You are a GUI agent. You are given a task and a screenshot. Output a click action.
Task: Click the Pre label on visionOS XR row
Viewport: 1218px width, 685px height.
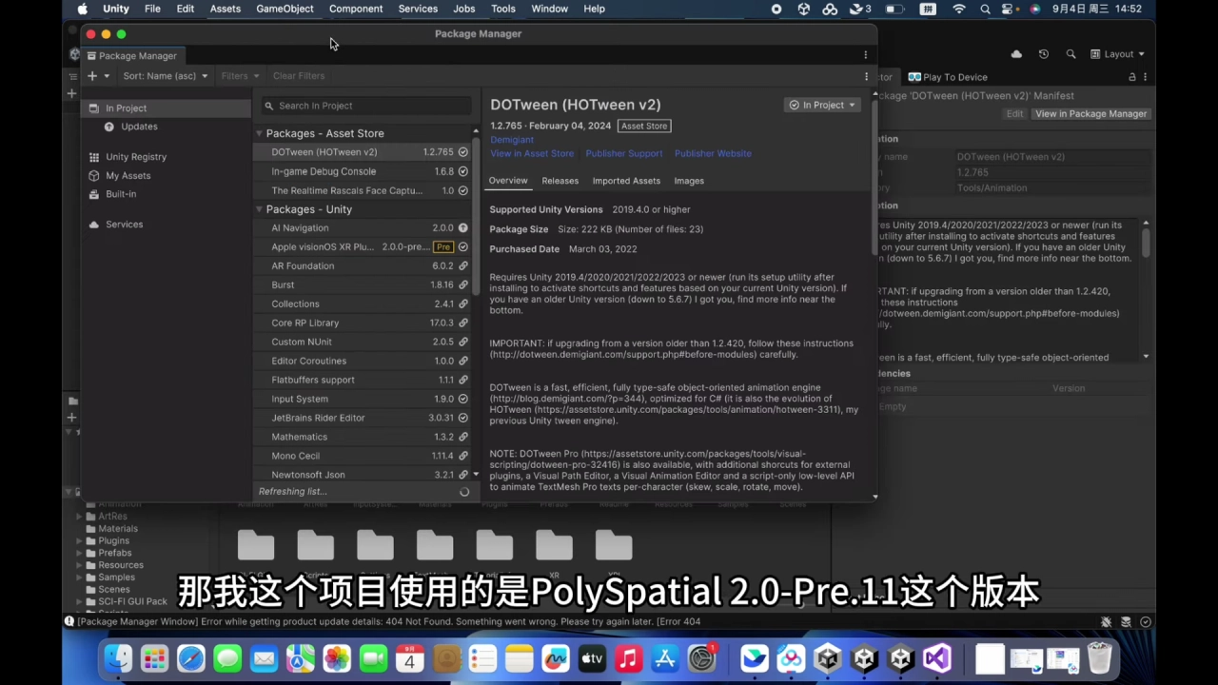(442, 247)
